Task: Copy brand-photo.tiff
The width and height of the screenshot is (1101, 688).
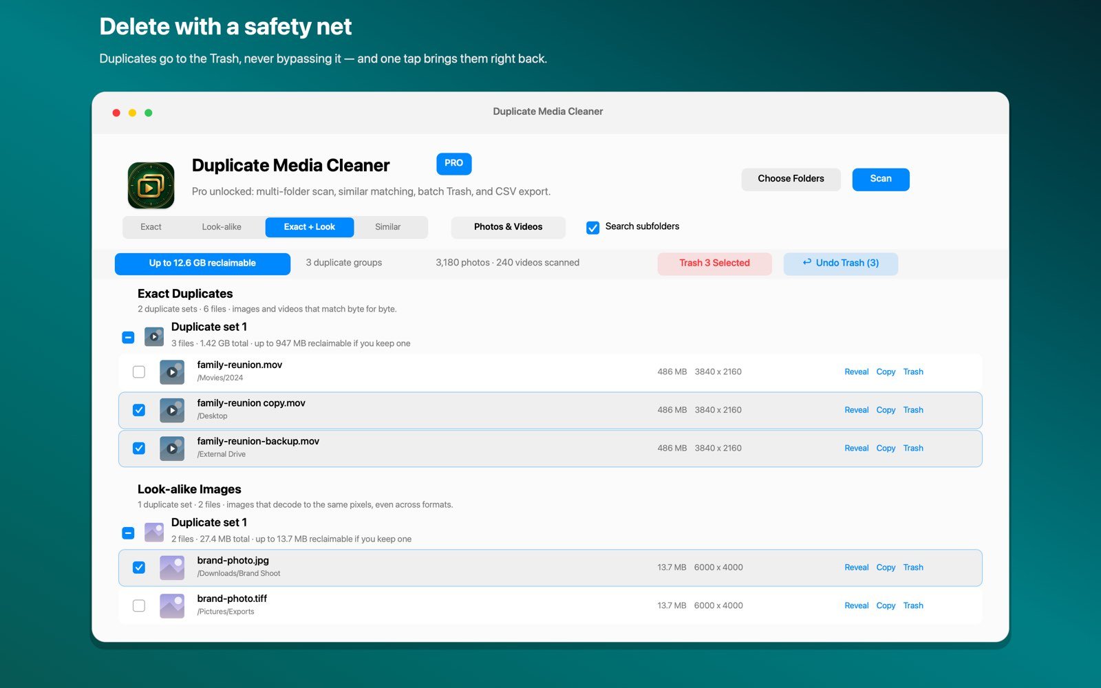Action: click(x=886, y=605)
